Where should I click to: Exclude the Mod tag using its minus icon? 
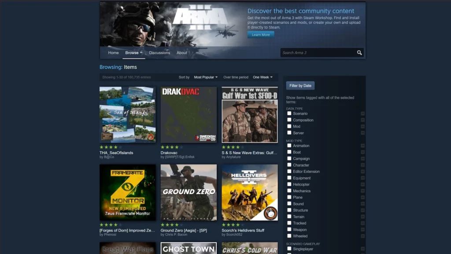pos(363,127)
